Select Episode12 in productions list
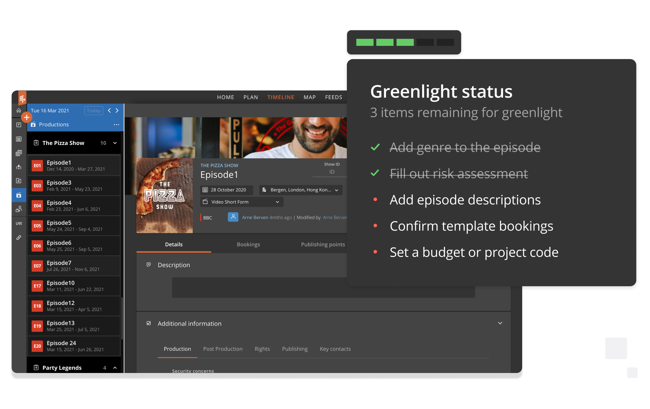 74,306
